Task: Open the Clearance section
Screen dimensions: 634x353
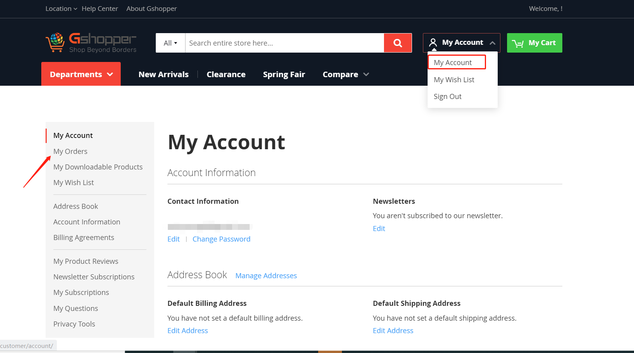Action: tap(226, 74)
